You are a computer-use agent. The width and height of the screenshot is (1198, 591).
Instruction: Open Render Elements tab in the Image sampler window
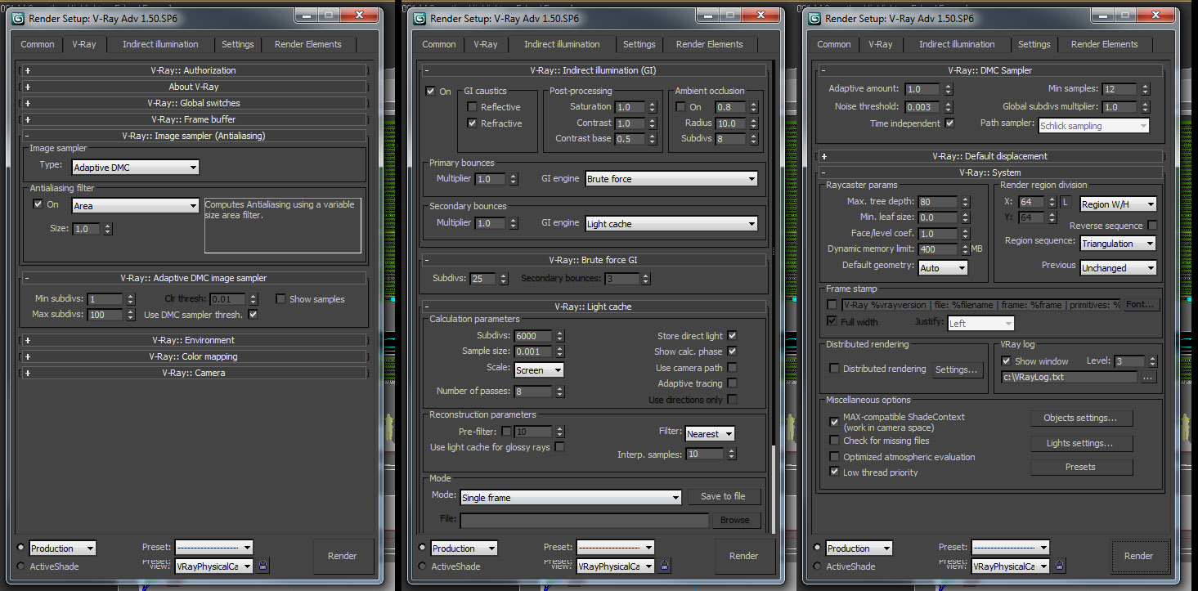pyautogui.click(x=307, y=44)
